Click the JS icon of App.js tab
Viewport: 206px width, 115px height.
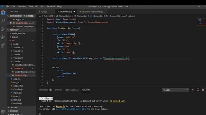(x=39, y=11)
